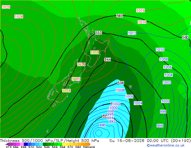Click the 992 isobar label
The width and height of the screenshot is (191, 148).
112,121
